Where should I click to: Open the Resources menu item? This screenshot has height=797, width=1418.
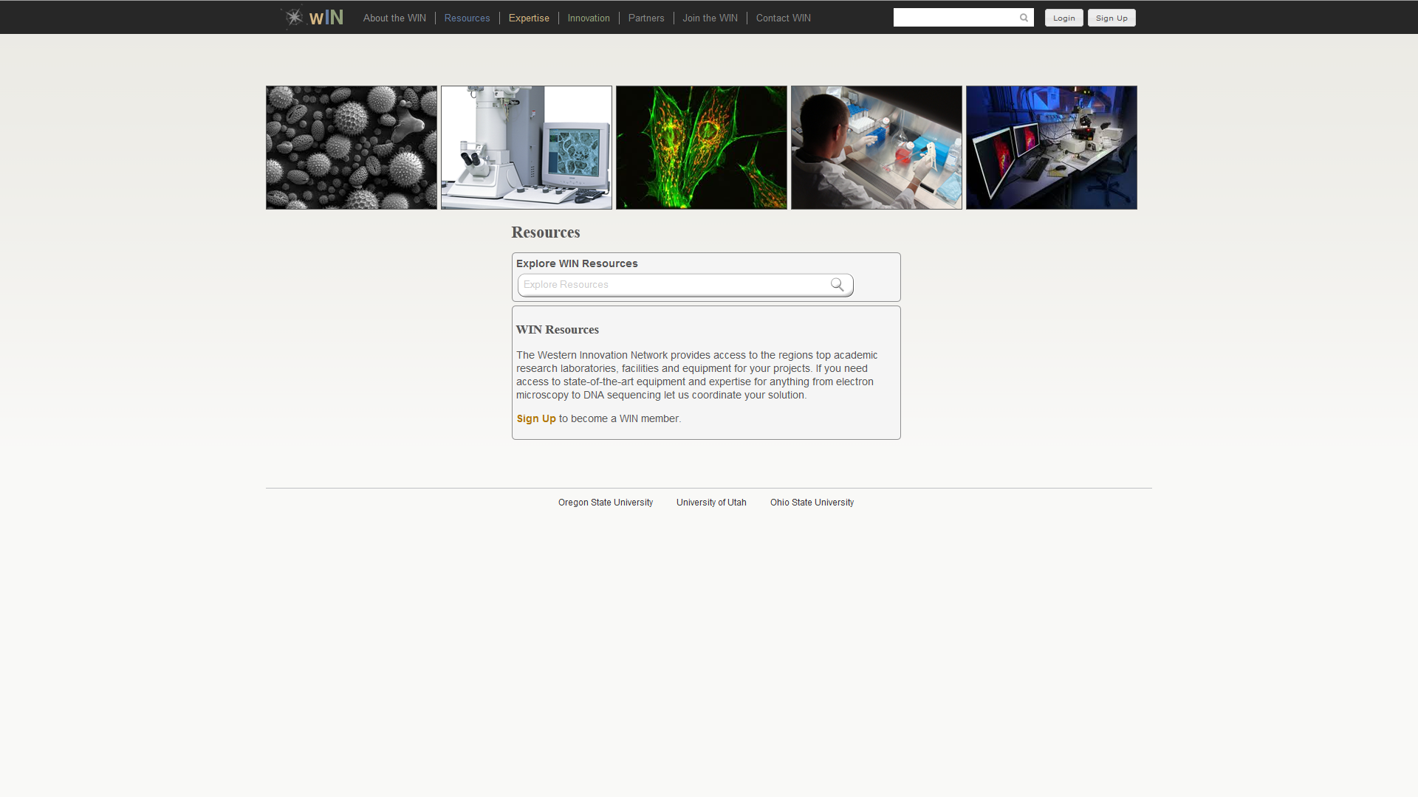coord(467,18)
